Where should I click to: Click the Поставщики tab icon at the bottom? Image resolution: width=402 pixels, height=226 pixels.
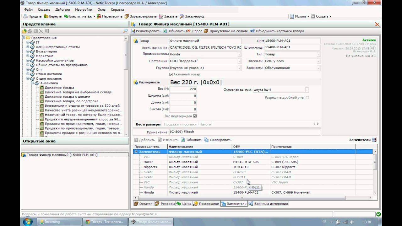[195, 204]
